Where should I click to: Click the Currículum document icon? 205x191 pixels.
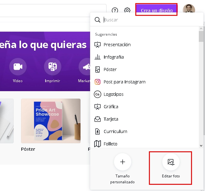tap(98, 131)
